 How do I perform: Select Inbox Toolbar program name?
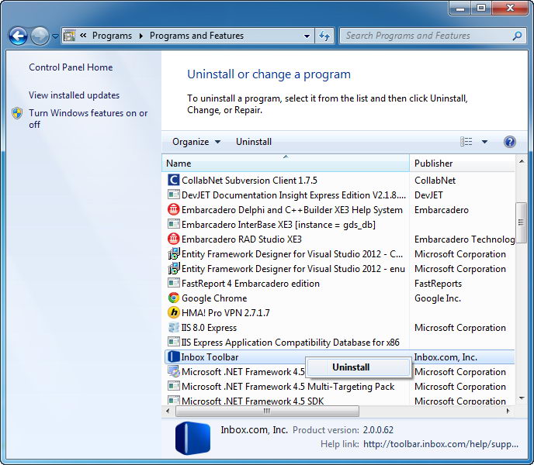click(210, 357)
